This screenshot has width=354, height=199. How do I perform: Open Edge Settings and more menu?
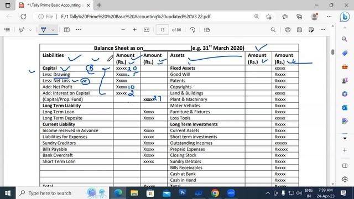tap(329, 17)
